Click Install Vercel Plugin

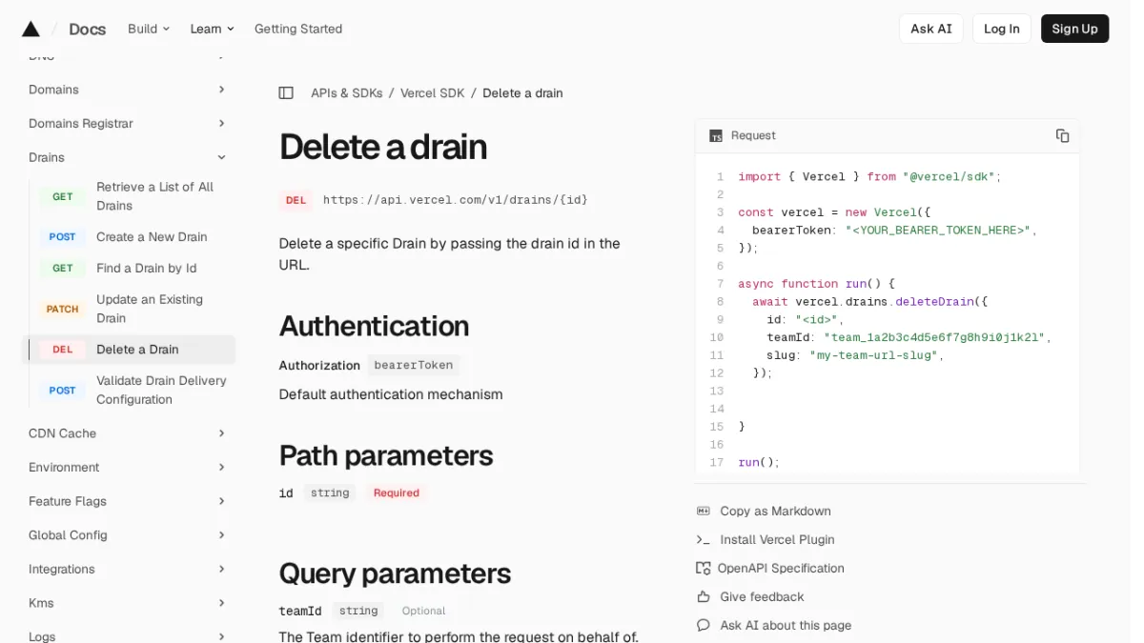click(x=777, y=540)
